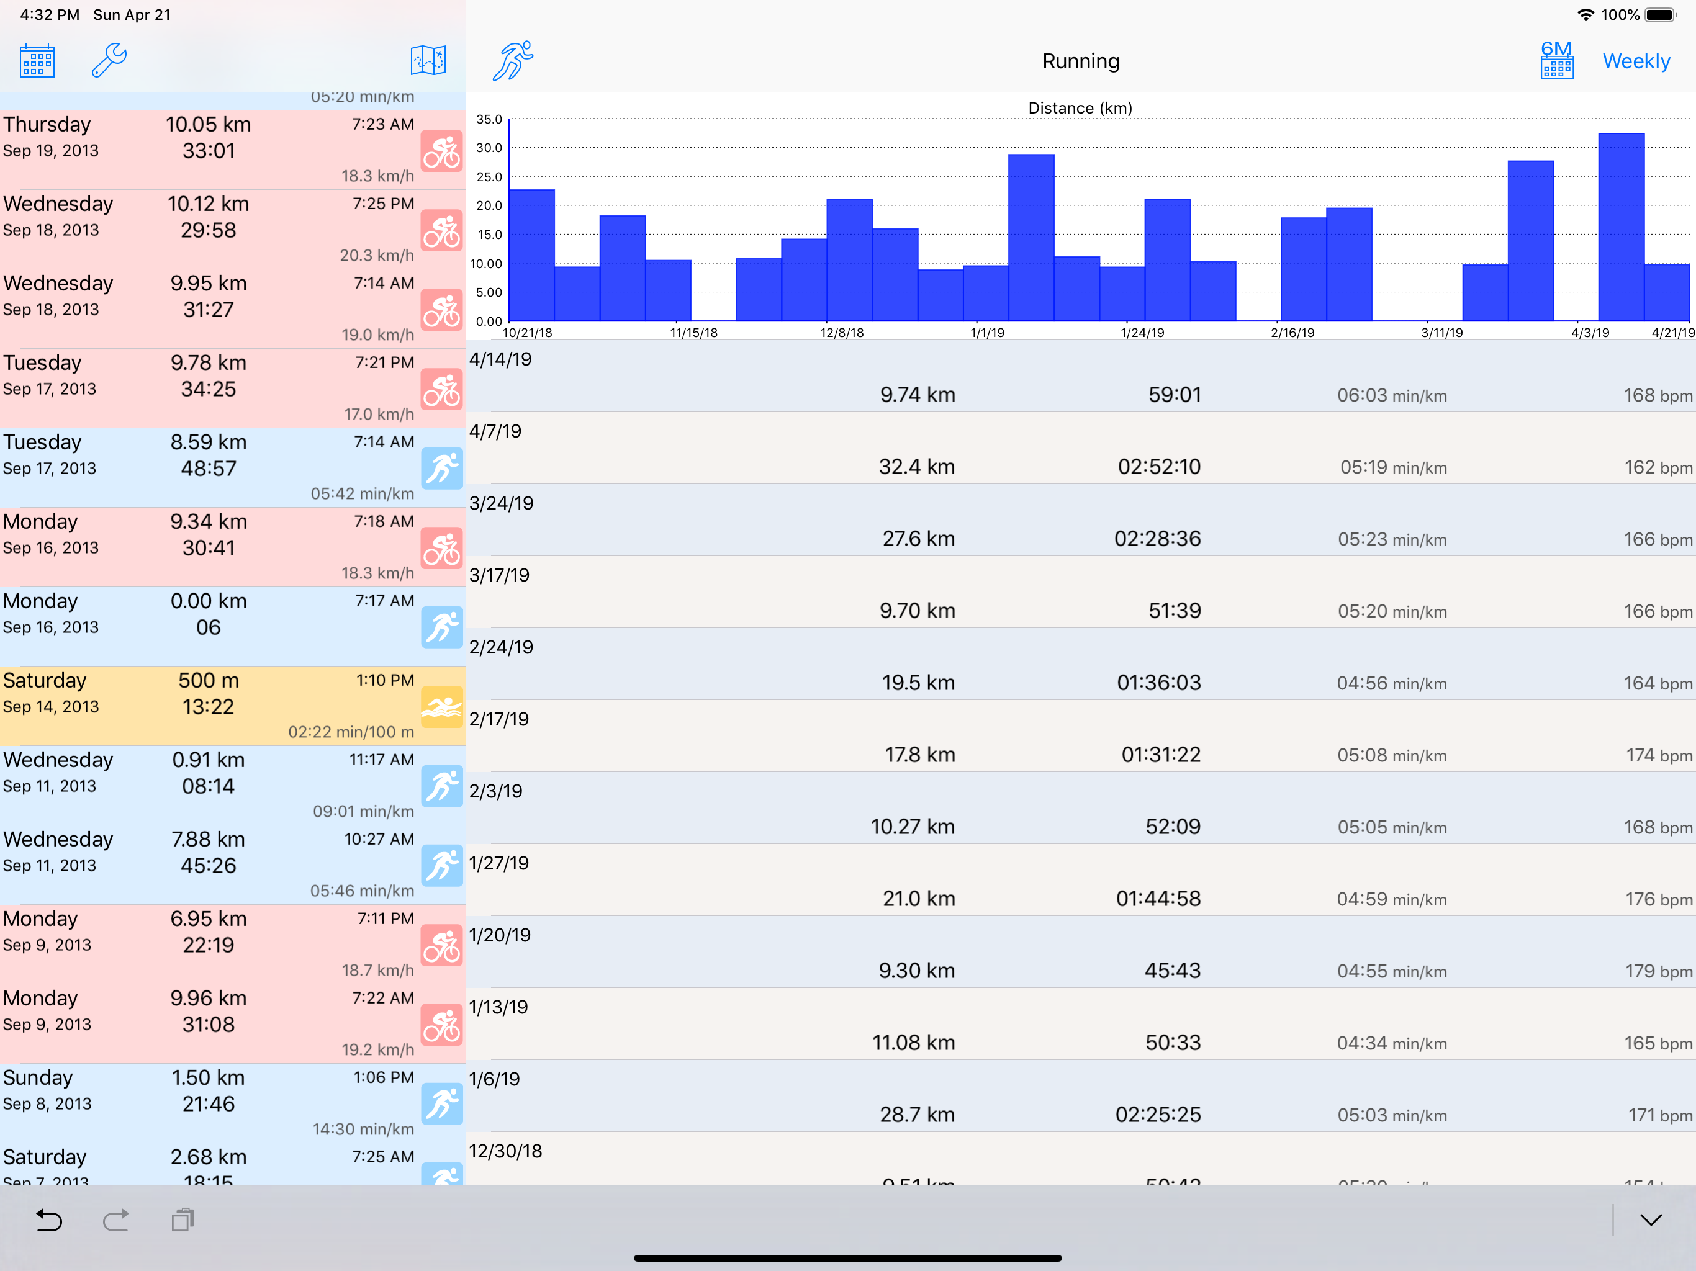Viewport: 1696px width, 1271px height.
Task: Open the 12/30/18 weekly summary row
Action: pos(1081,1159)
